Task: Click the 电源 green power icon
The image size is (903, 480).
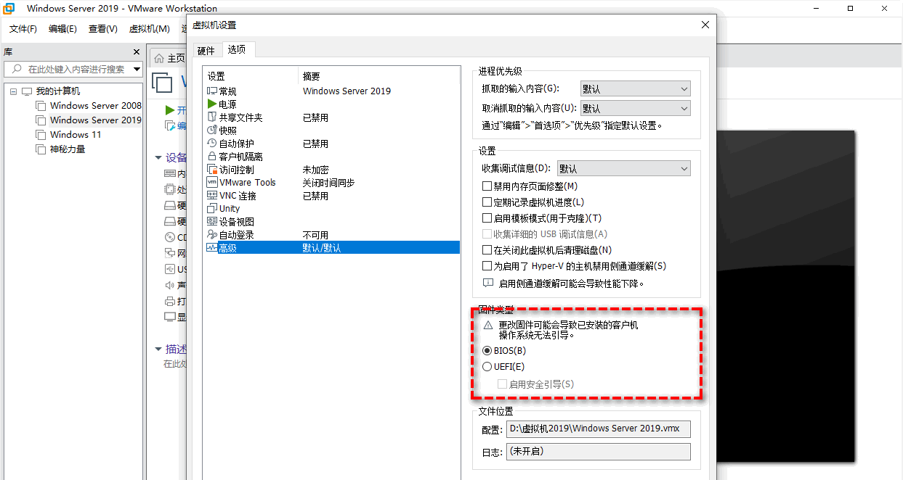Action: 212,104
